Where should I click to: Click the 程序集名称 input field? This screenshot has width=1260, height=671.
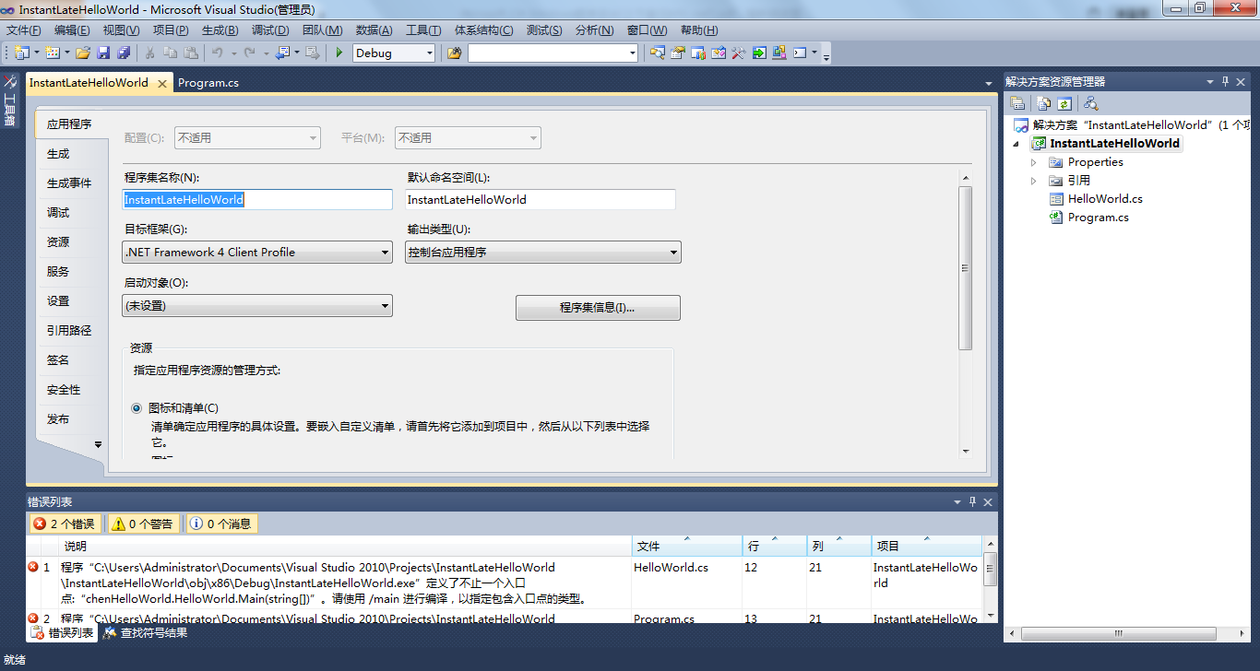point(257,199)
